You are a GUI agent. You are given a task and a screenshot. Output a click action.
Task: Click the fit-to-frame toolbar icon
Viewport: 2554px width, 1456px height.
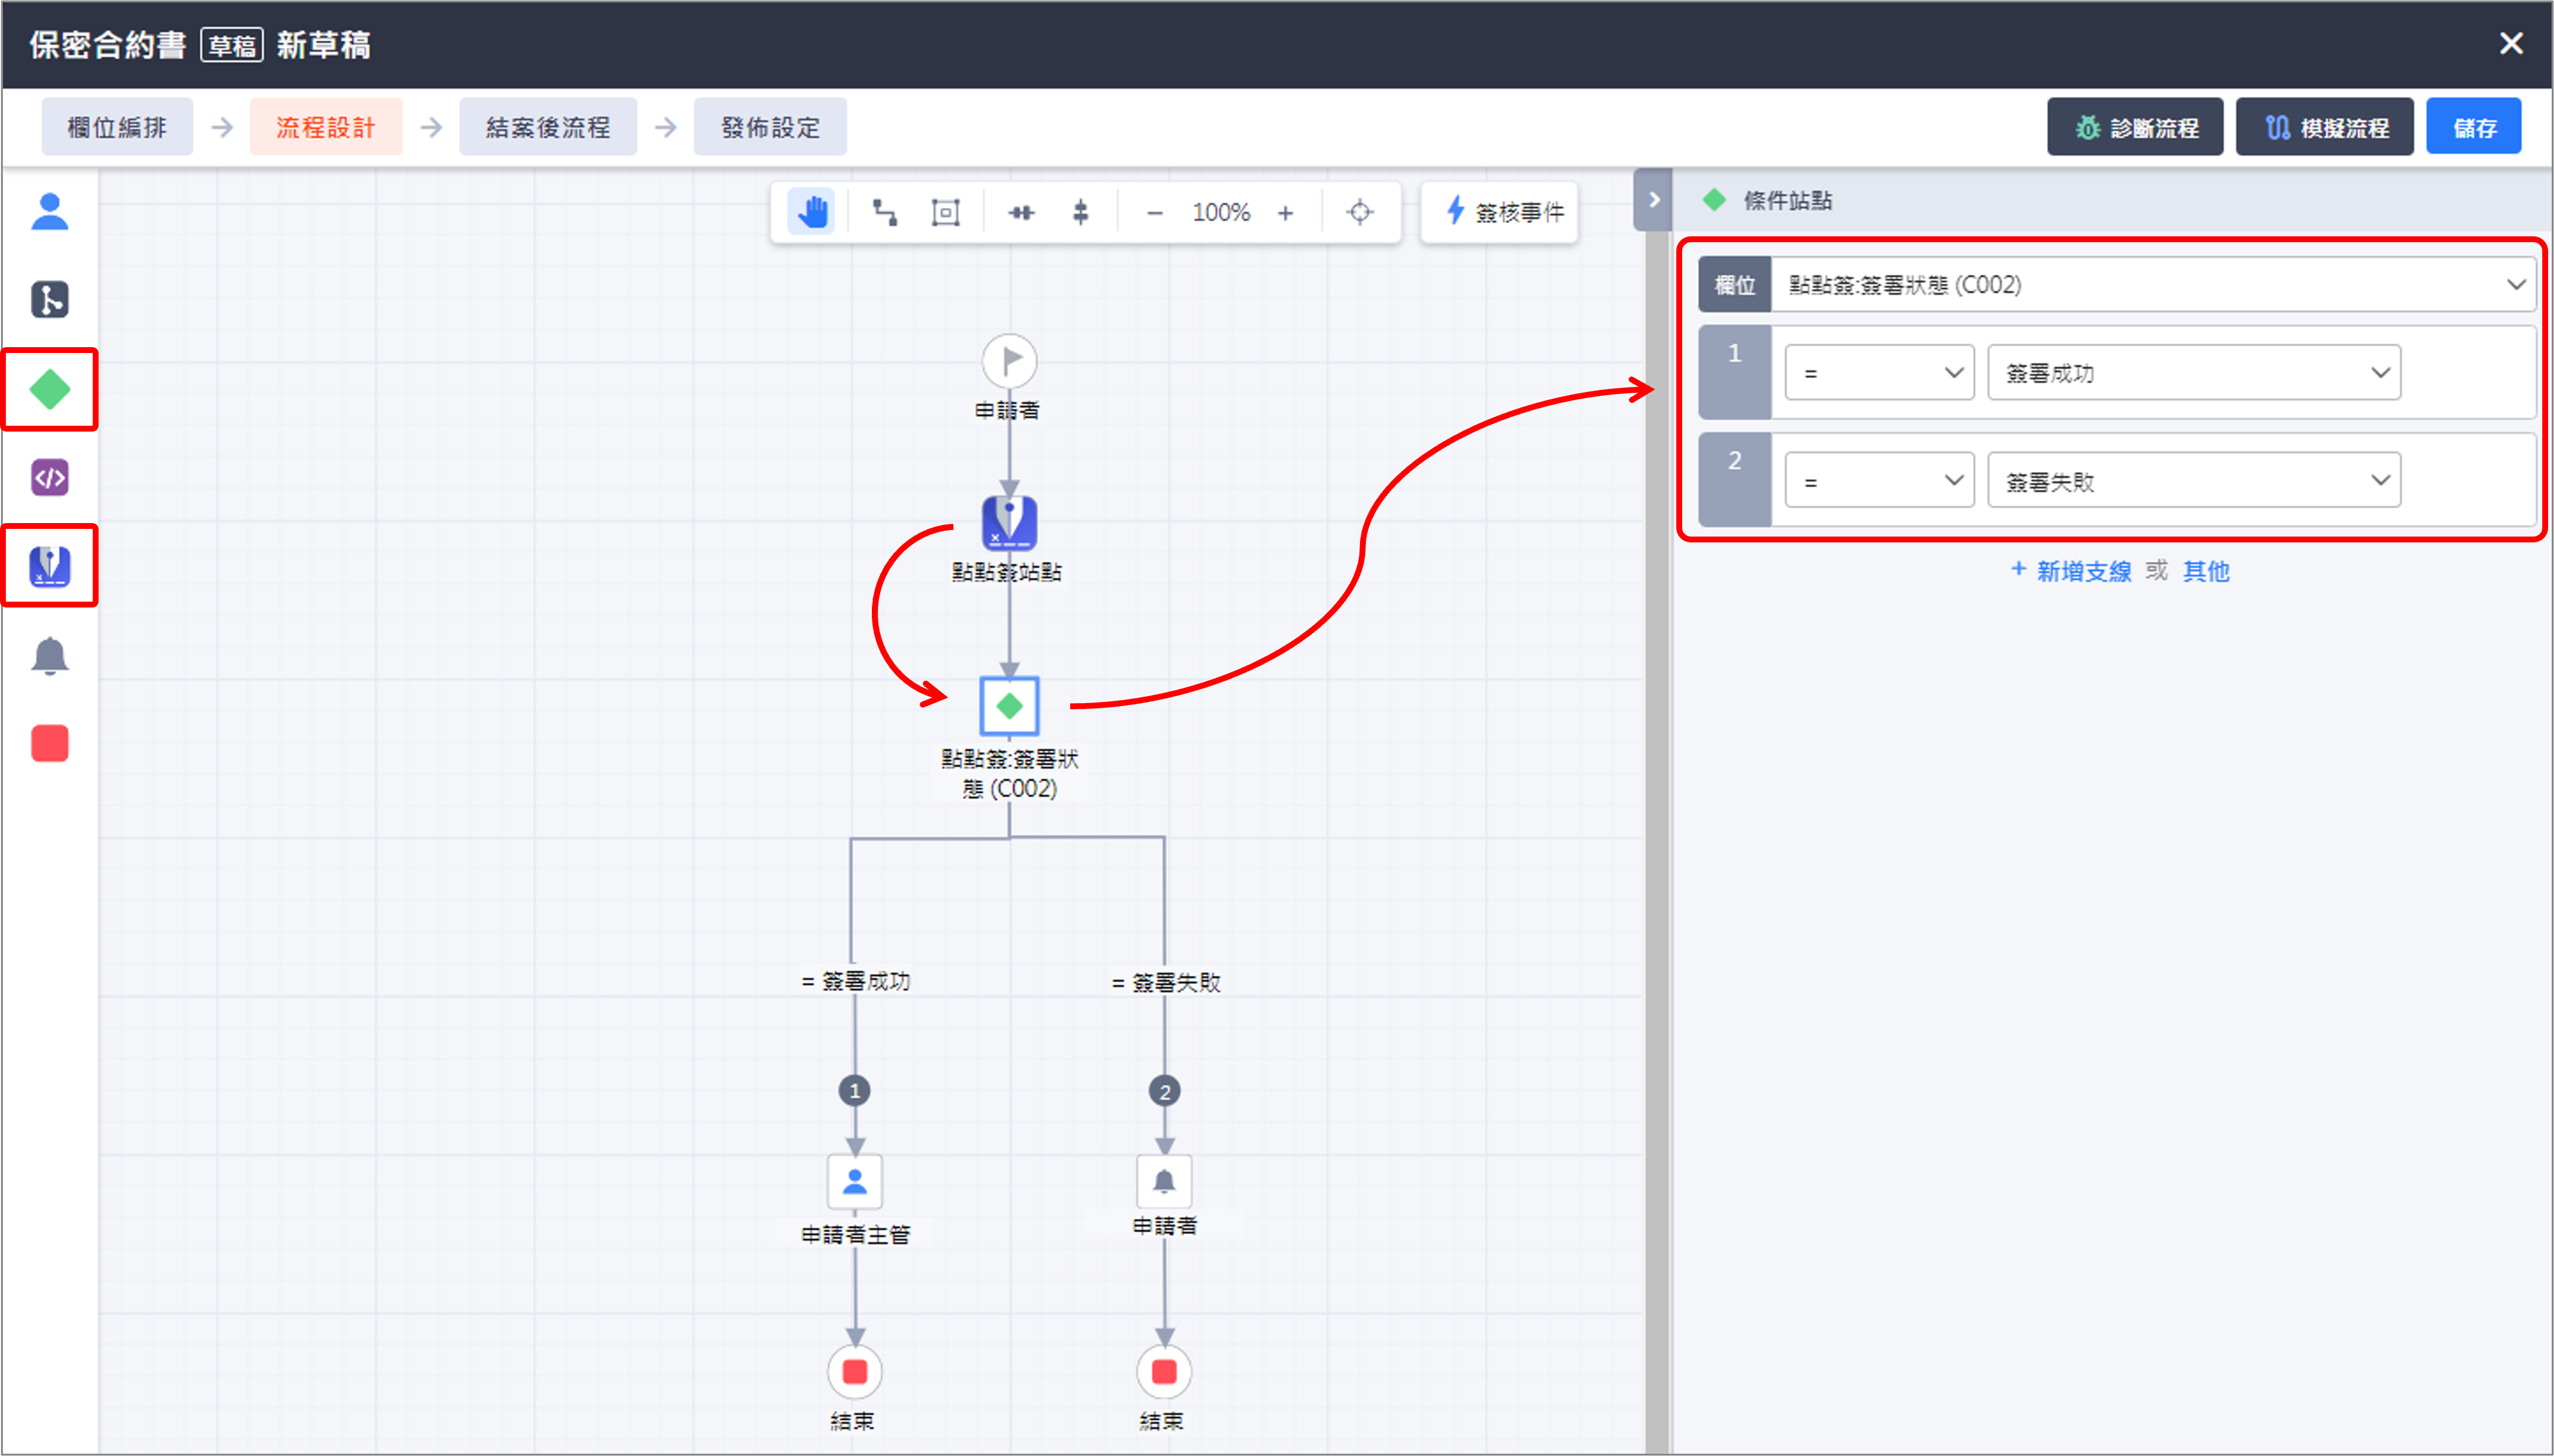[x=945, y=212]
